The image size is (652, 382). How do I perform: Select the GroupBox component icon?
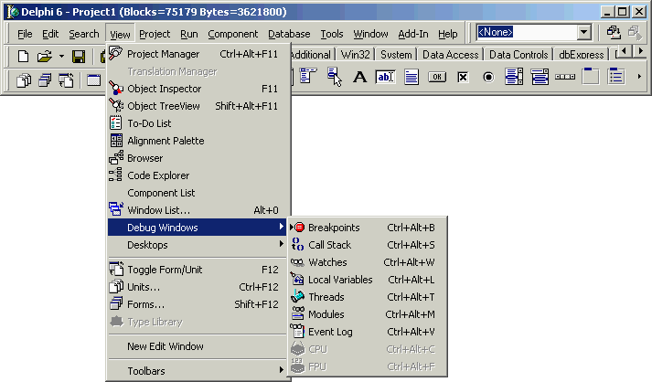coord(590,77)
